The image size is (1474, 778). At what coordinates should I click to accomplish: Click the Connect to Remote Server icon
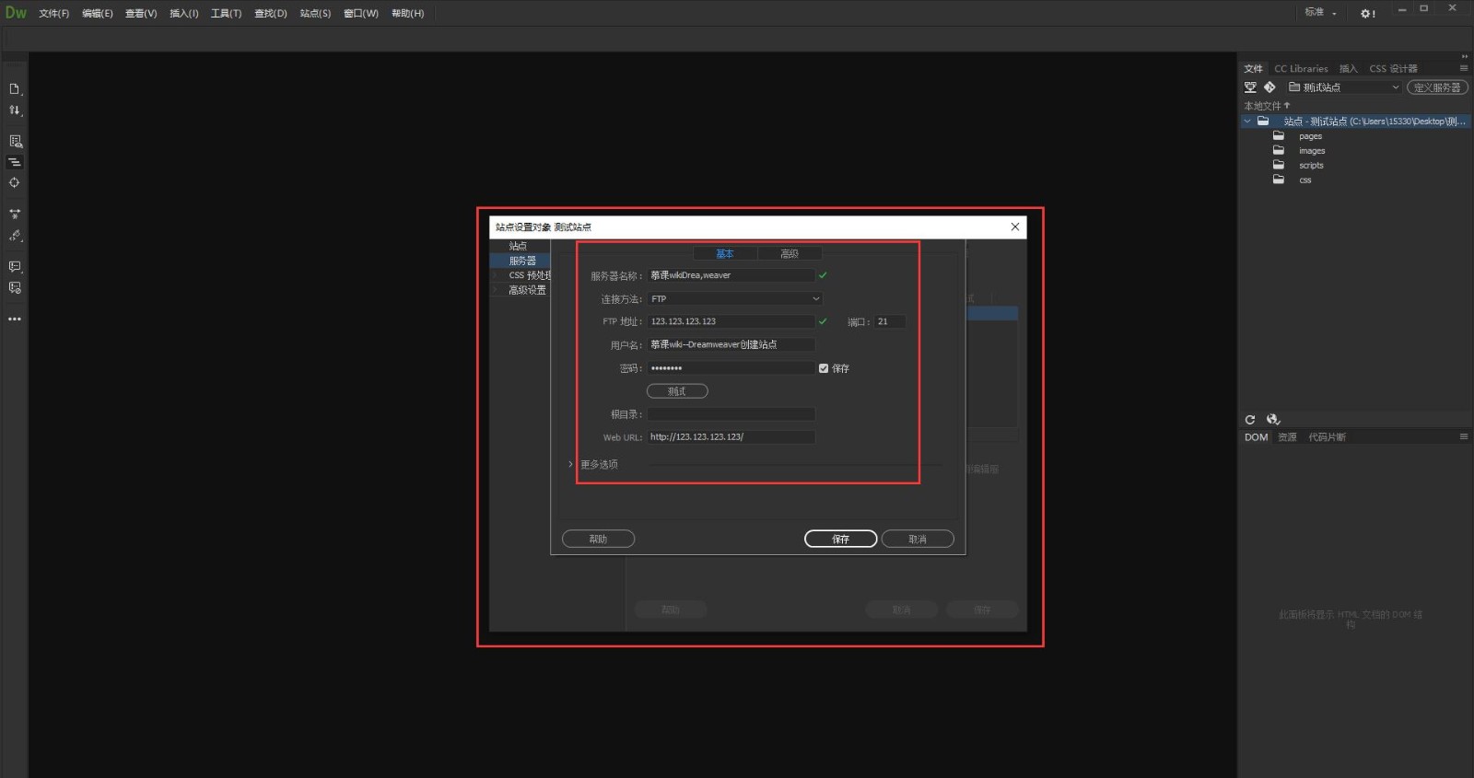click(1250, 87)
